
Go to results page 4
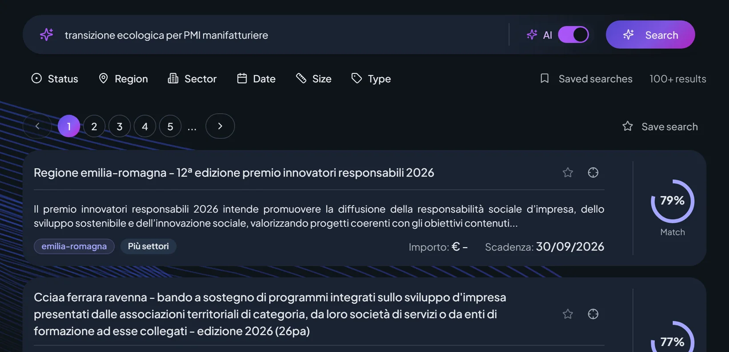(145, 126)
